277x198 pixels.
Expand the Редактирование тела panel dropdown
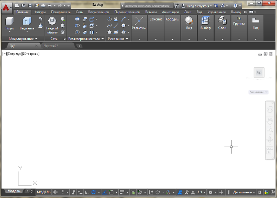coord(86,39)
